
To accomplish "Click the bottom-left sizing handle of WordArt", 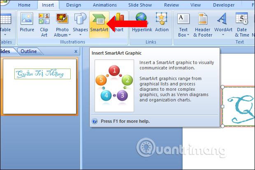I will (x=223, y=126).
